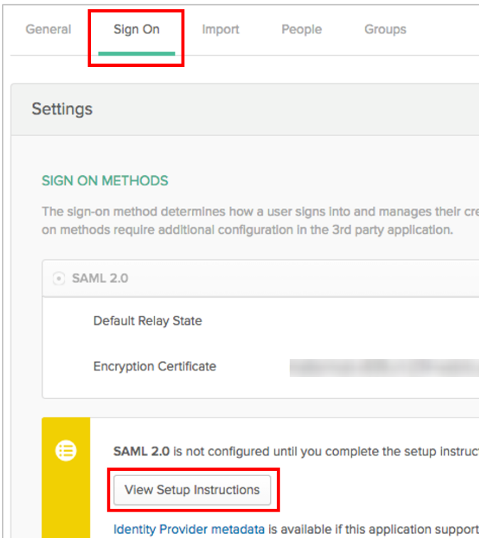
Task: Click the Default Relay State label
Action: click(147, 321)
